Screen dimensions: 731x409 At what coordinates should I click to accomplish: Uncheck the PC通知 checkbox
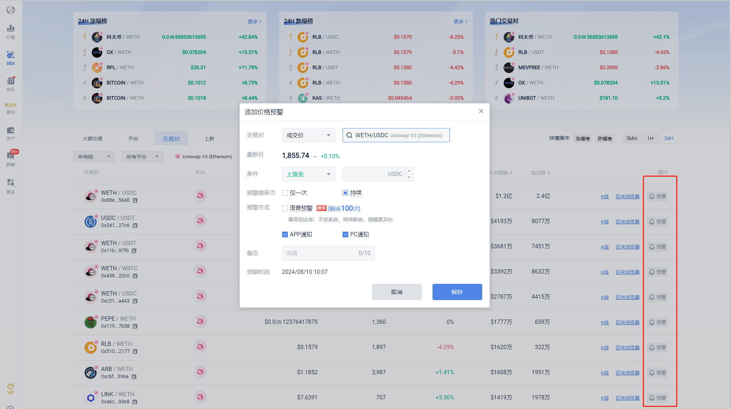tap(345, 234)
